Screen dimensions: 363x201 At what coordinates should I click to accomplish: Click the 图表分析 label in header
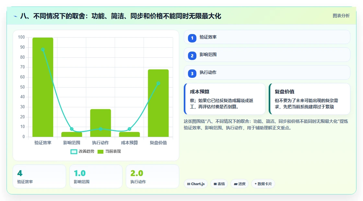click(x=341, y=16)
